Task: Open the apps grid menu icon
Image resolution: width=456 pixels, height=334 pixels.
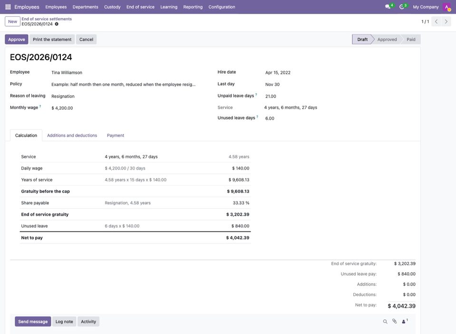Action: click(8, 7)
